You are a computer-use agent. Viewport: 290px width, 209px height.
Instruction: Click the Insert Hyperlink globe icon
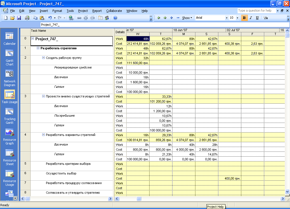click(71, 18)
